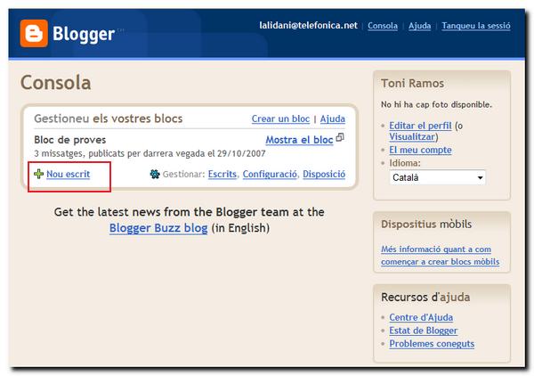Image resolution: width=534 pixels, height=376 pixels.
Task: Open the Disposició link
Action: 324,174
